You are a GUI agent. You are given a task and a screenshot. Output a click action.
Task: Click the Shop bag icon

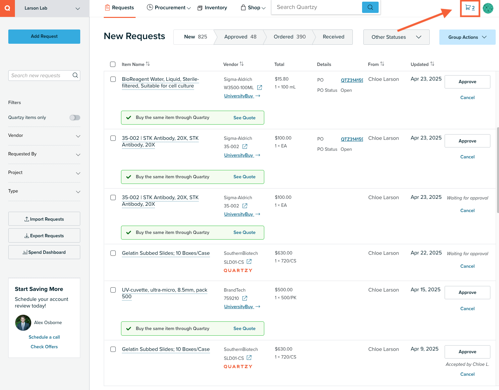pos(243,7)
